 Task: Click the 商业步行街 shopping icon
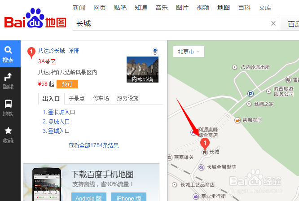tap(195, 196)
